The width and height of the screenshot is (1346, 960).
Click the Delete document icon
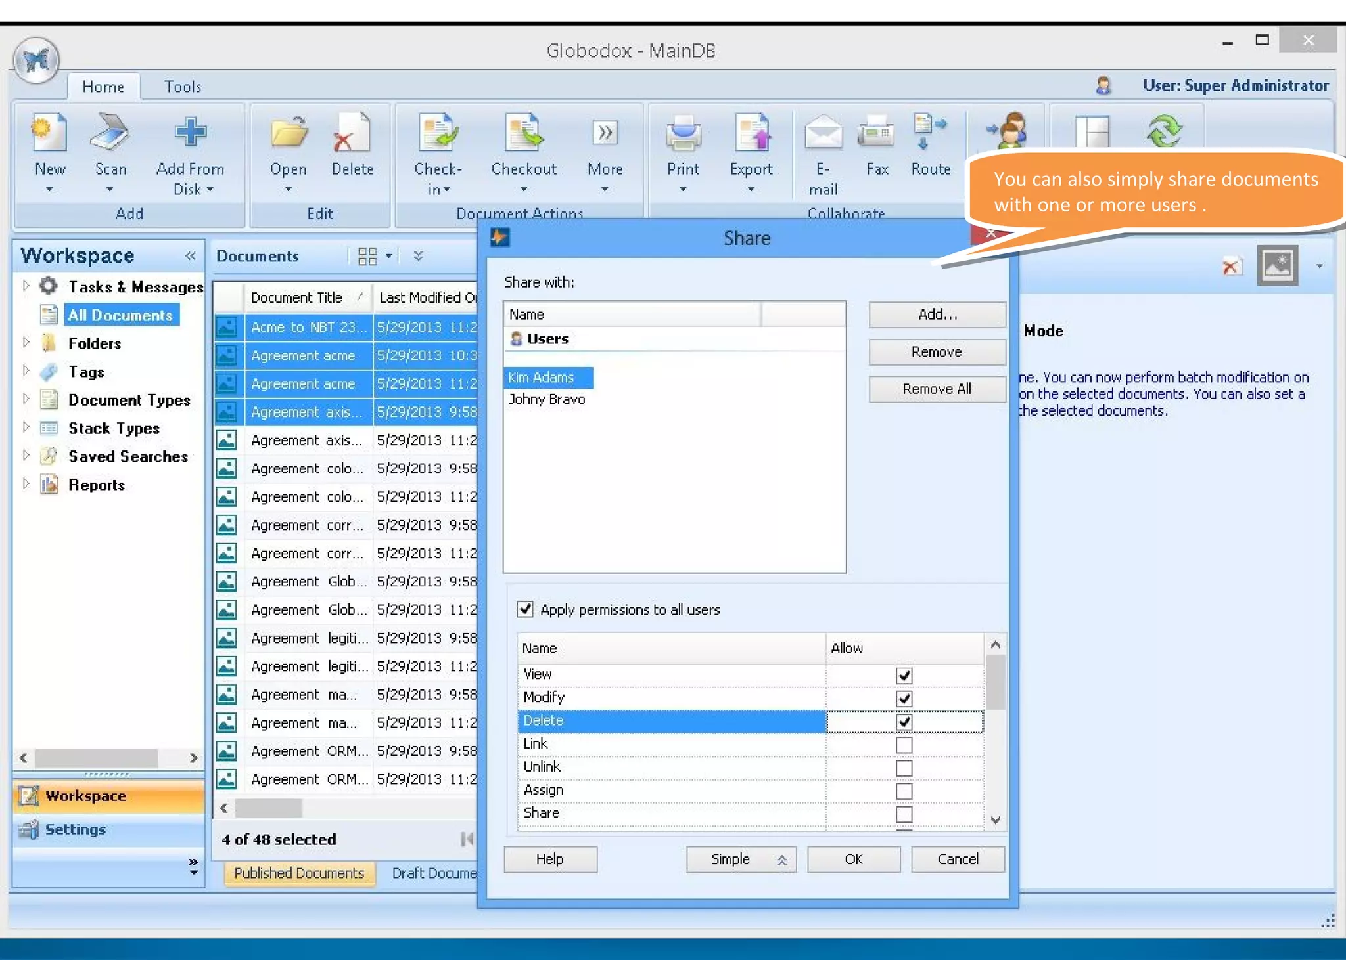pyautogui.click(x=352, y=133)
